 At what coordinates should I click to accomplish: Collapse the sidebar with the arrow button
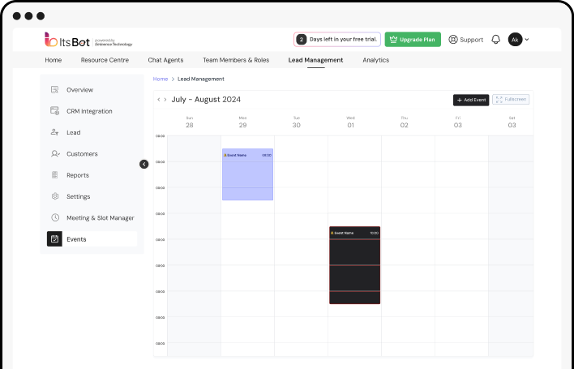pyautogui.click(x=143, y=165)
